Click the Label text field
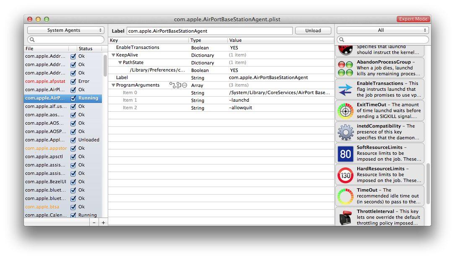 coord(210,31)
